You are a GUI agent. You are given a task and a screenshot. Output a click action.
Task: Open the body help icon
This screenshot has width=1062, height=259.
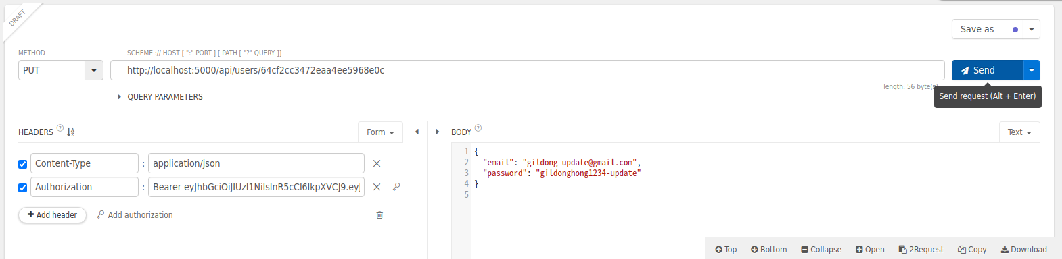478,128
